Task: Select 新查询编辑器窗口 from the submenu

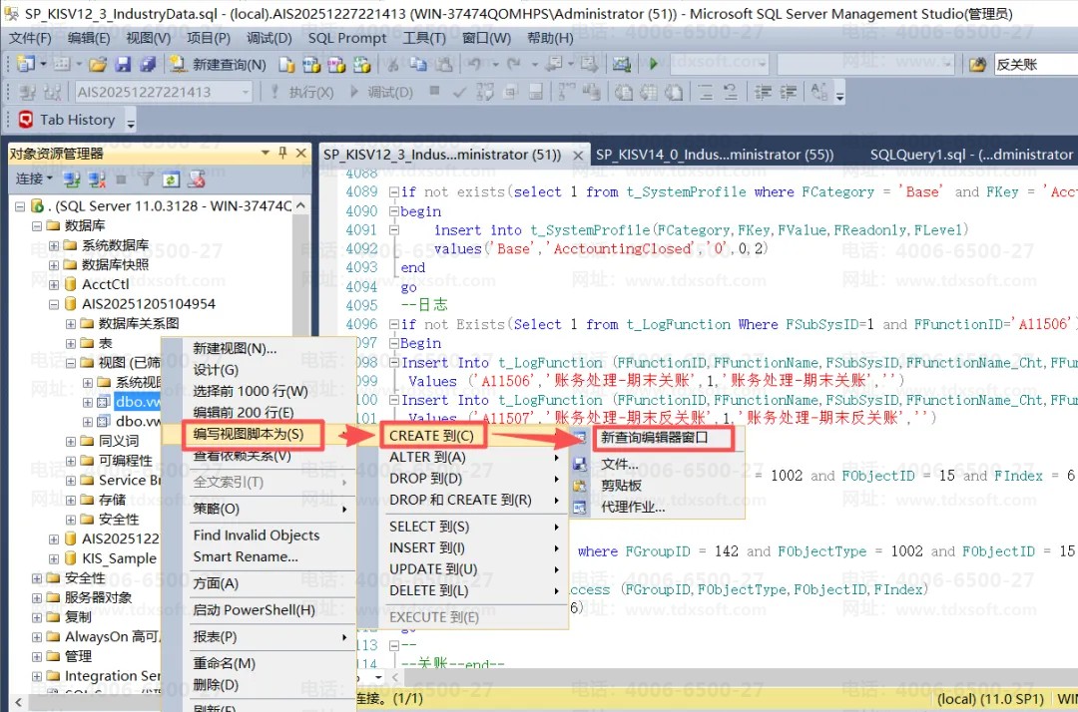Action: coord(663,437)
